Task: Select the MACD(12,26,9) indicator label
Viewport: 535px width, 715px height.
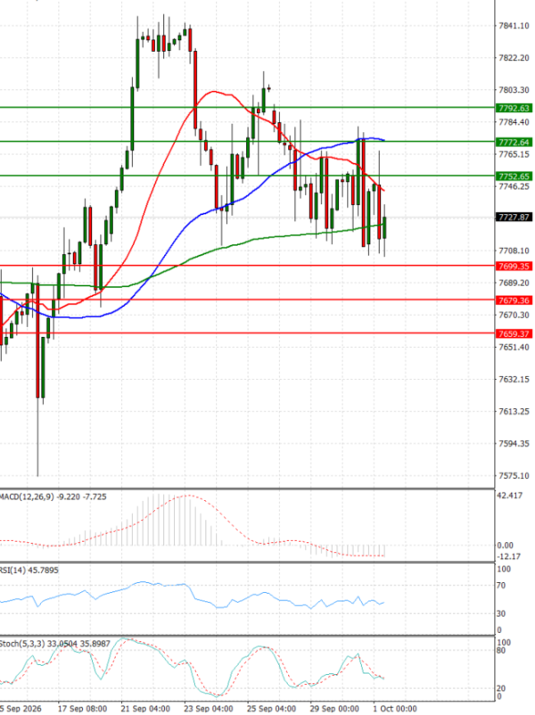Action: pyautogui.click(x=53, y=497)
